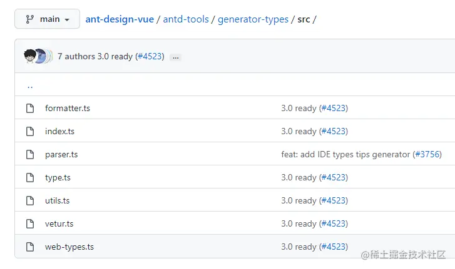455x269 pixels.
Task: Click '3.0 ready' commit text in web-types.ts row
Action: [x=299, y=247]
